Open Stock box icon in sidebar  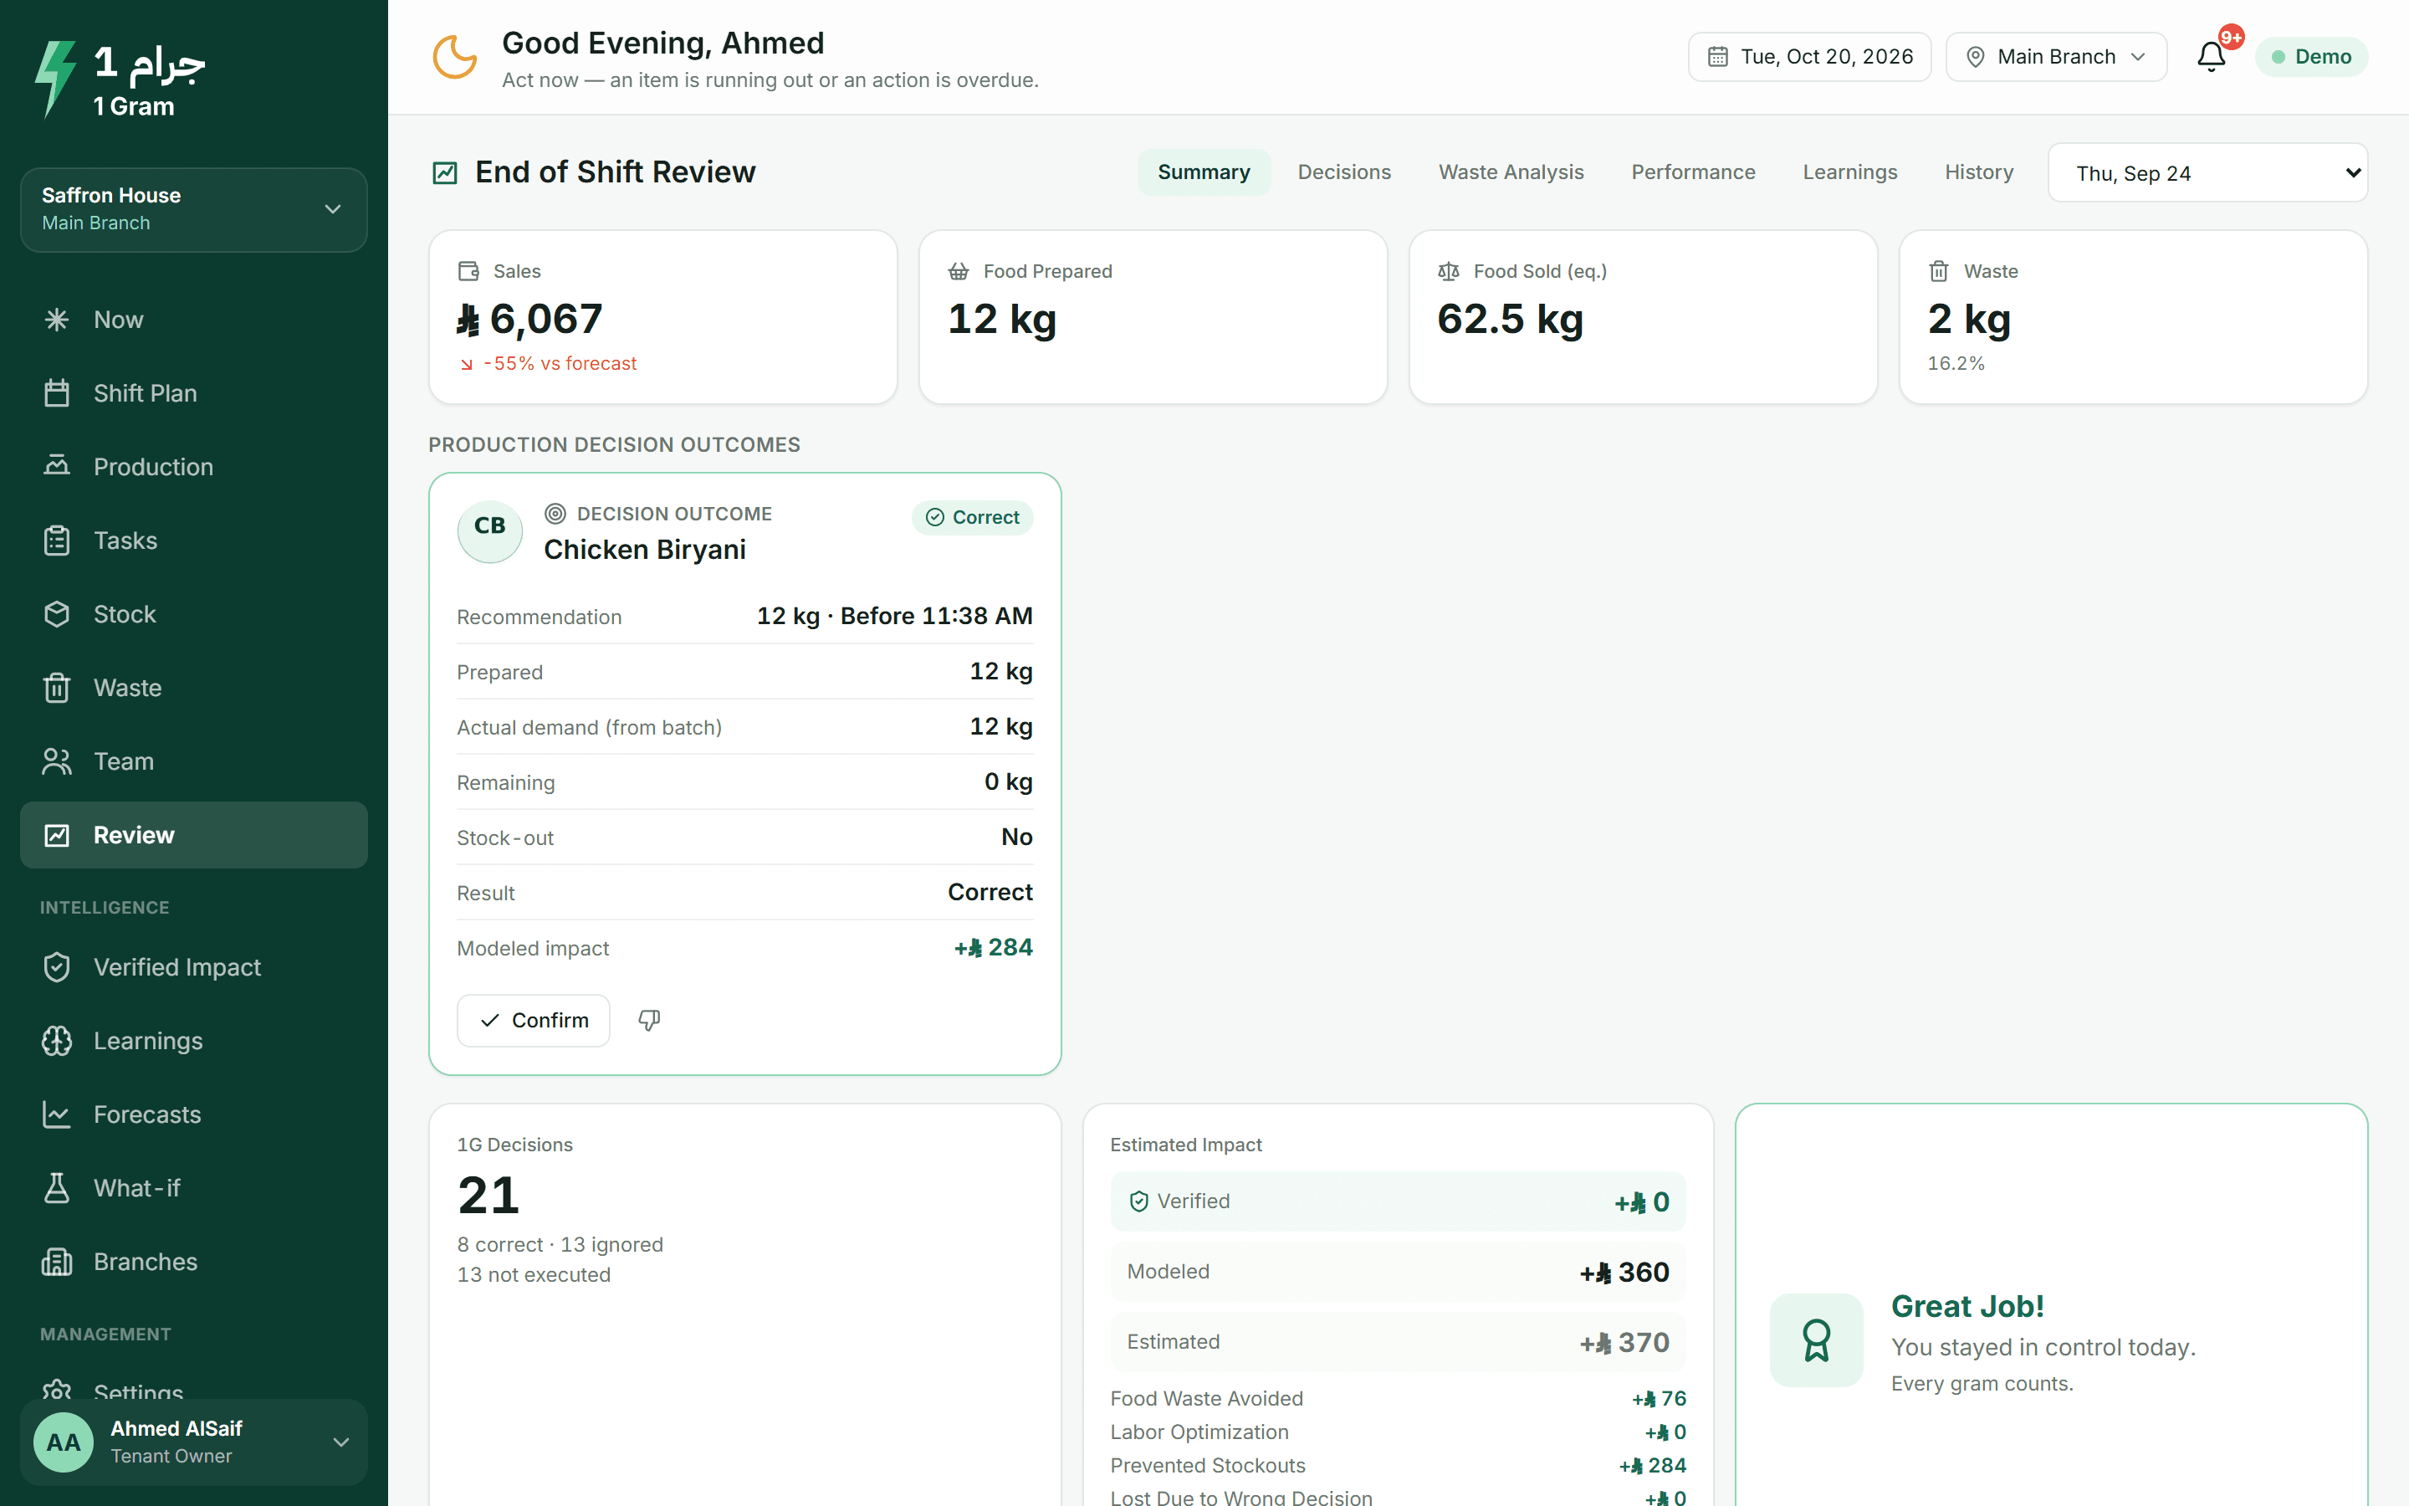pos(57,615)
